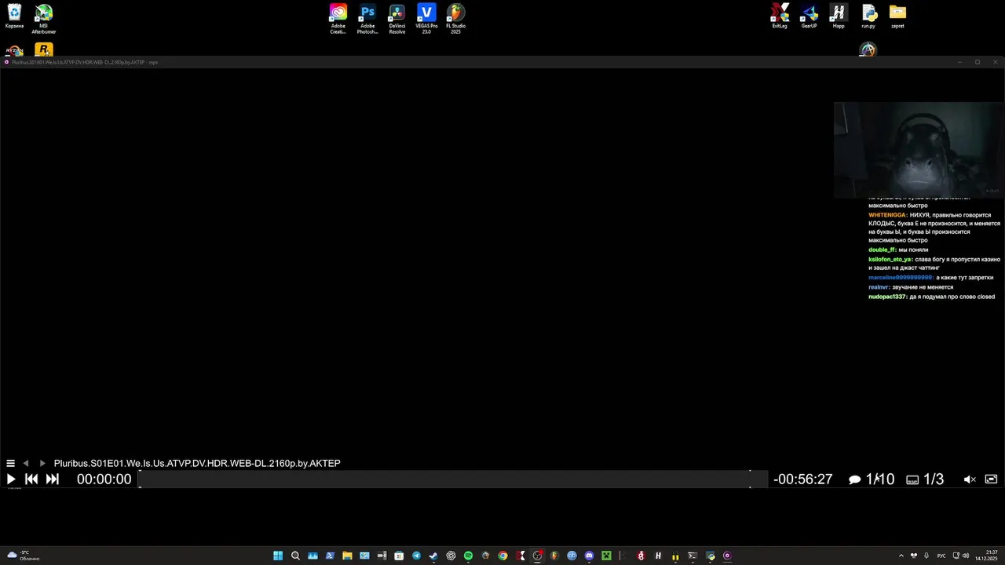Toggle mpv fullscreen mode
This screenshot has height=565, width=1005.
click(x=991, y=479)
